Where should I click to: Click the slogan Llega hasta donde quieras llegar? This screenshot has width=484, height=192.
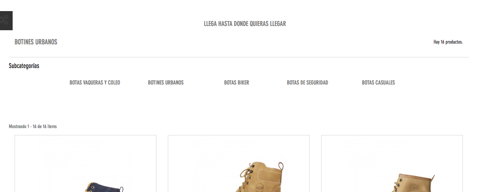click(x=245, y=24)
